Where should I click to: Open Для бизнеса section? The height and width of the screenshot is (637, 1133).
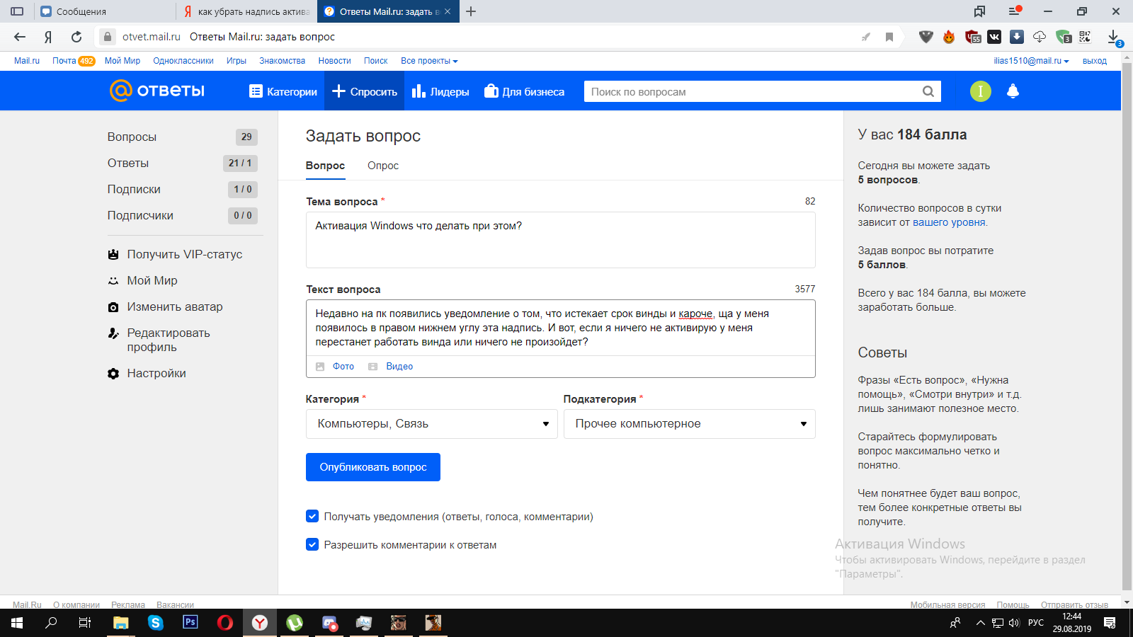[x=524, y=91]
